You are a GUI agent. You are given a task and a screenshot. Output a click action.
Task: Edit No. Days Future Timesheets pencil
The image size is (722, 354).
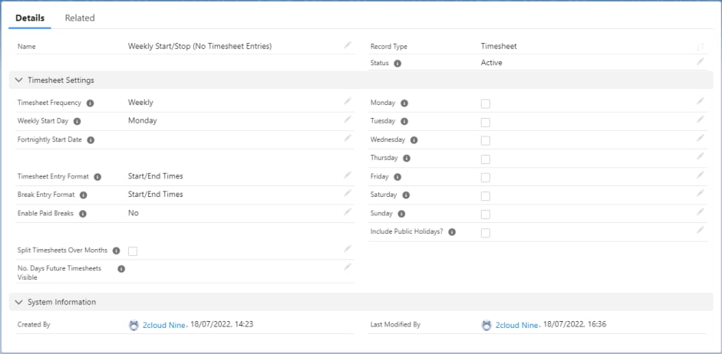[x=348, y=267]
